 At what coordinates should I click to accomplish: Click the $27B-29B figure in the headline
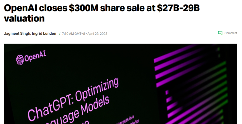[178, 8]
